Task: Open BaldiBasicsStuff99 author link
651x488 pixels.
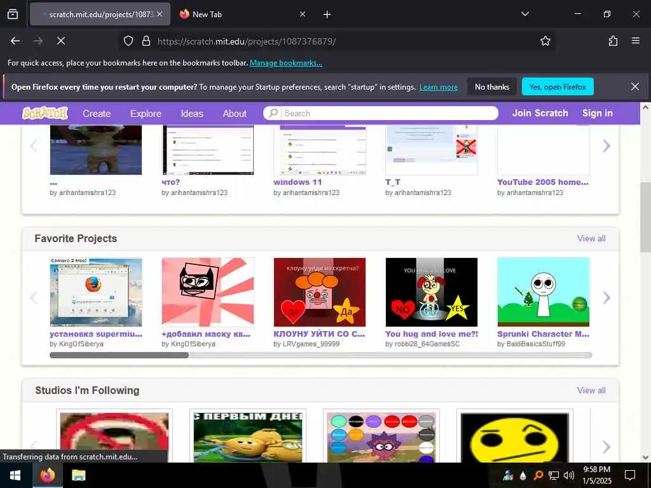Action: [x=536, y=344]
